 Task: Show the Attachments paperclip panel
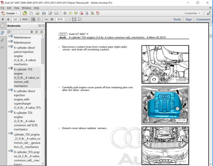tap(2, 40)
